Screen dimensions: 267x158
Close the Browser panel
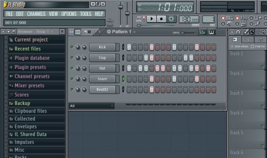pos(62,31)
